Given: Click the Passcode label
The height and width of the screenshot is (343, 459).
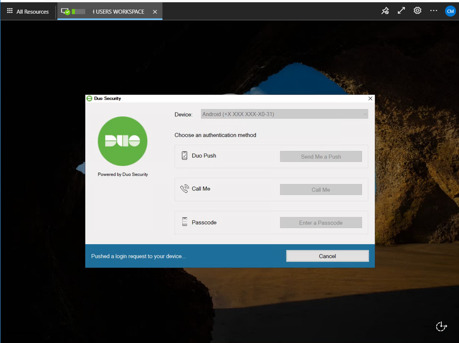Looking at the screenshot, I should [x=204, y=223].
